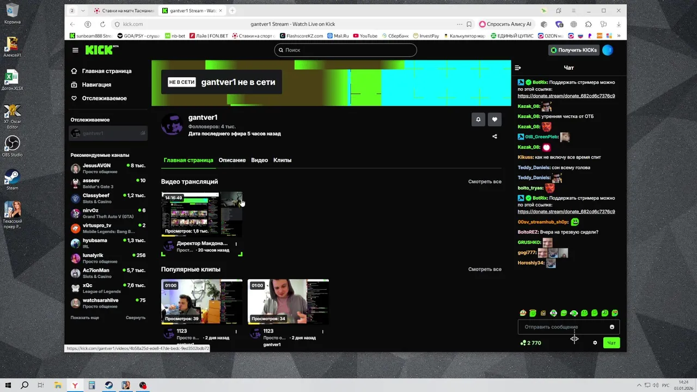Open recommended channel virtuspro_tv
Viewport: 697px width, 392px height.
[108, 228]
